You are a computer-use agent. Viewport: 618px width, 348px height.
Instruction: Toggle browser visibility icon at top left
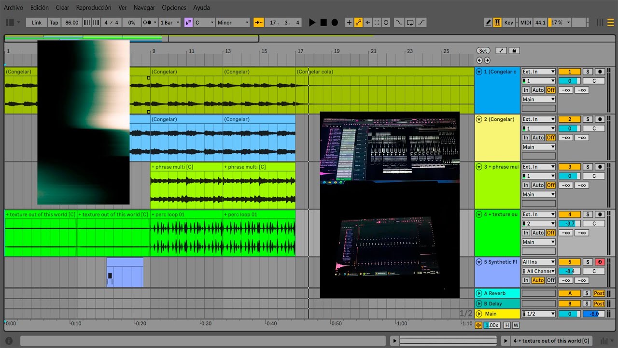(x=10, y=22)
